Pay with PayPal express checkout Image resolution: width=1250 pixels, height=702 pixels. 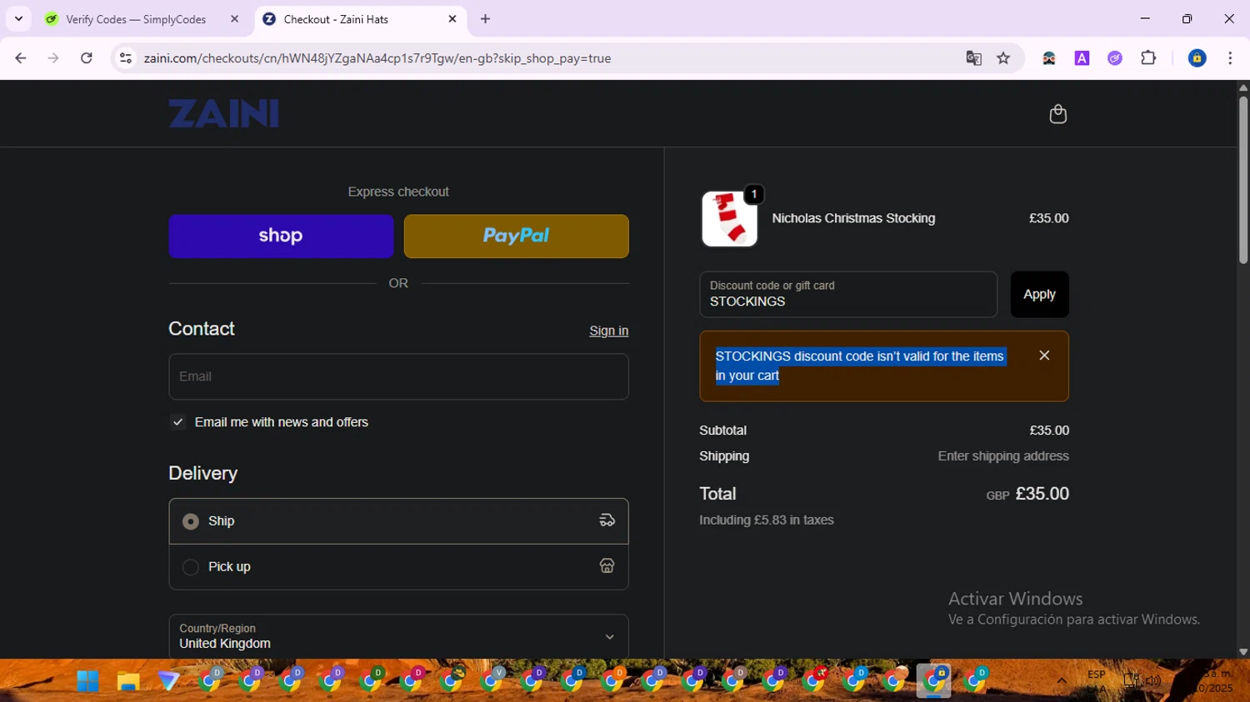coord(516,236)
